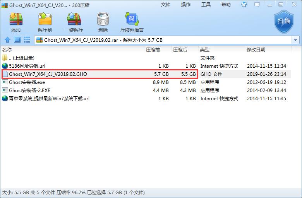Click date 2014-11-15 11:35
This screenshot has width=302, height=198.
pos(266,99)
